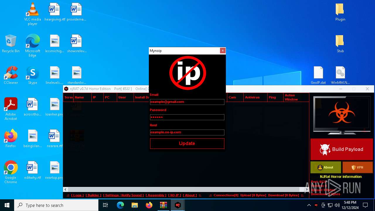Open the About button in njRAT panel
The image size is (375, 211).
pyautogui.click(x=326, y=167)
